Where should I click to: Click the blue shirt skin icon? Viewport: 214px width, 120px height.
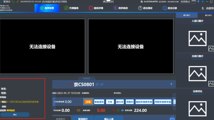pos(203,2)
